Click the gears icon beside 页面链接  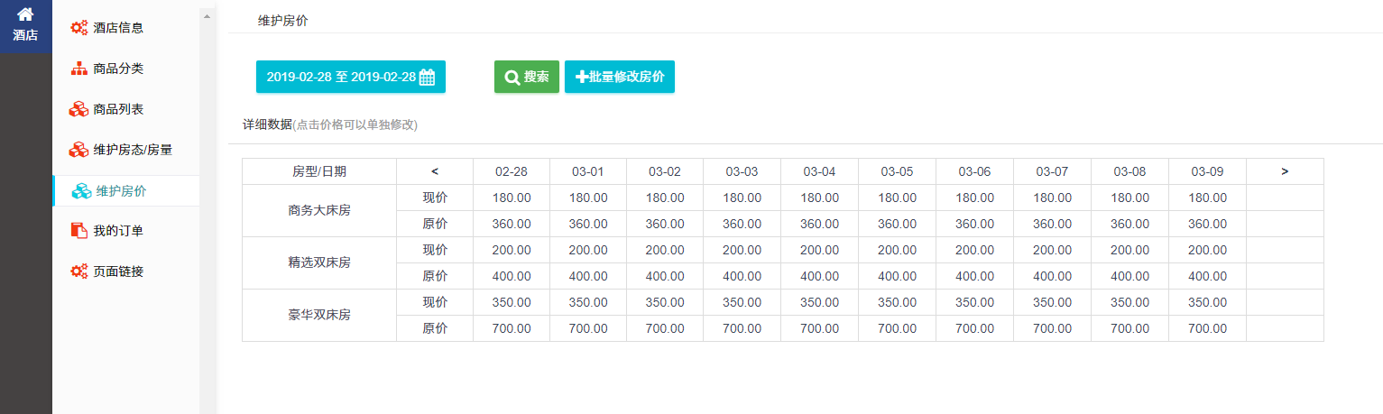[79, 271]
